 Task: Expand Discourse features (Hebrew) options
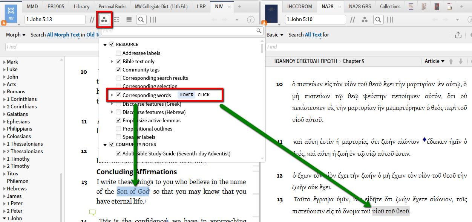click(x=112, y=112)
